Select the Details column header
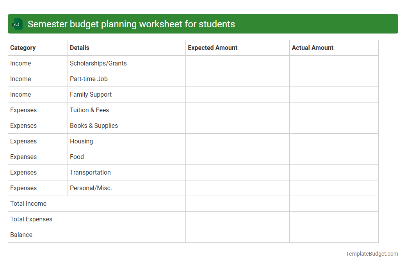Viewport: 406px width, 265px height. click(x=79, y=48)
